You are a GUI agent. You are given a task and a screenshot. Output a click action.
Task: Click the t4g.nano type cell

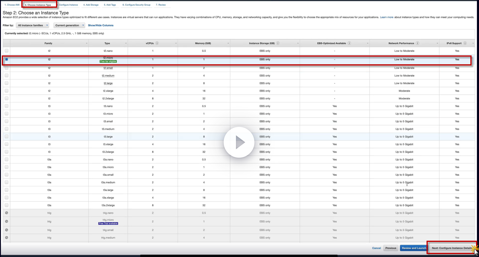(108, 213)
